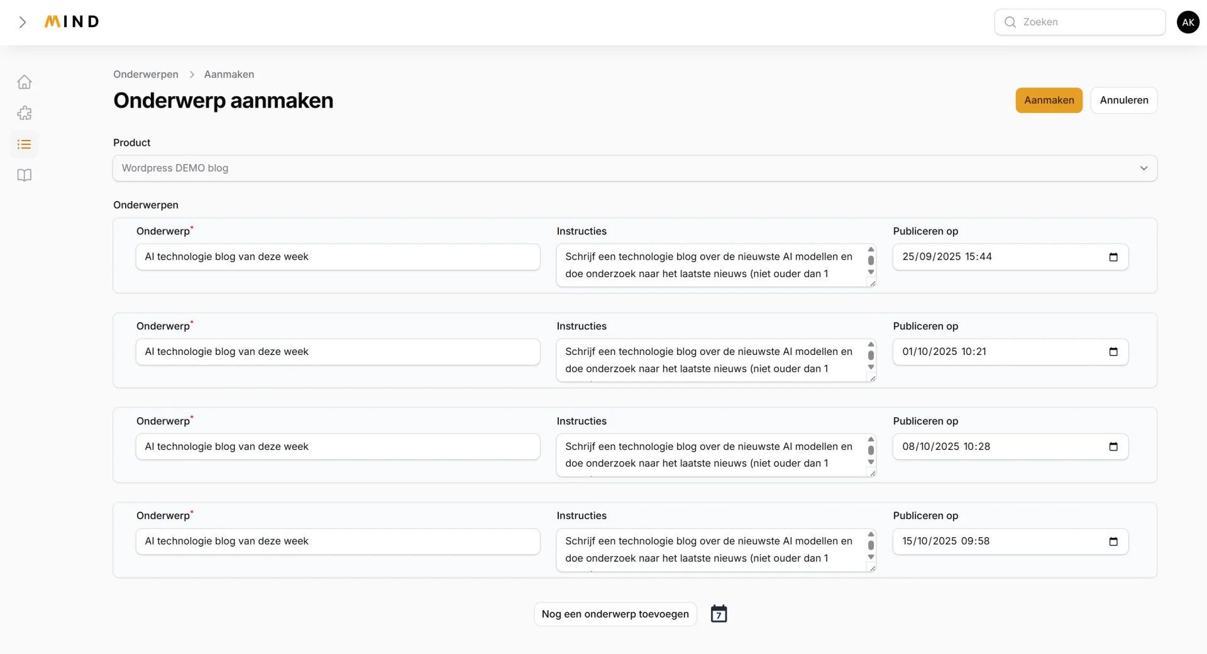
Task: Click the MIND logo
Action: tap(71, 21)
